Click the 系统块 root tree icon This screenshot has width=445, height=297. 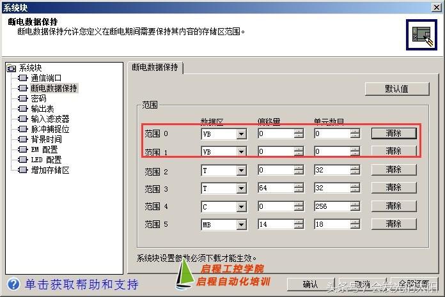pyautogui.click(x=12, y=68)
